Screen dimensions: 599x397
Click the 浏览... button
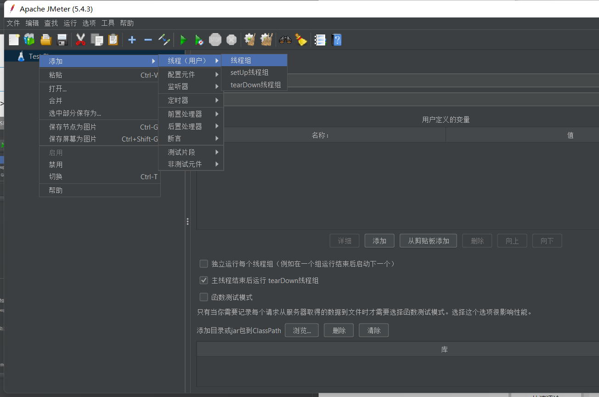(302, 330)
